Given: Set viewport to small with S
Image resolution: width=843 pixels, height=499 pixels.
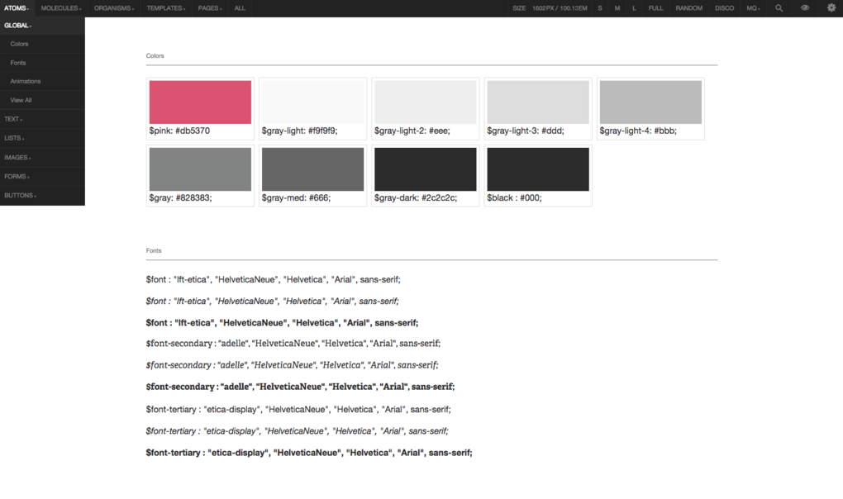Looking at the screenshot, I should [x=600, y=8].
